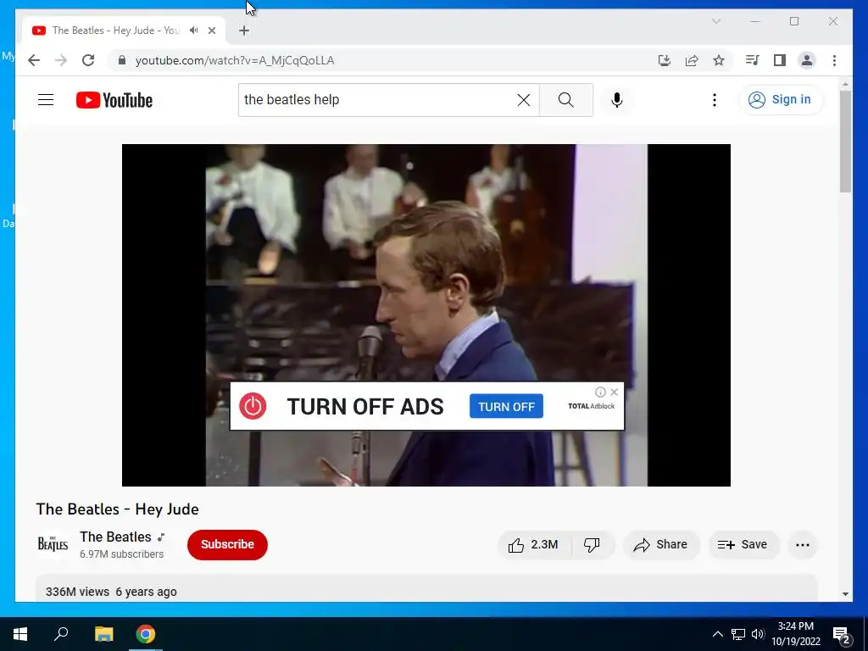The height and width of the screenshot is (651, 868).
Task: Click the magnifier search button
Action: point(565,100)
